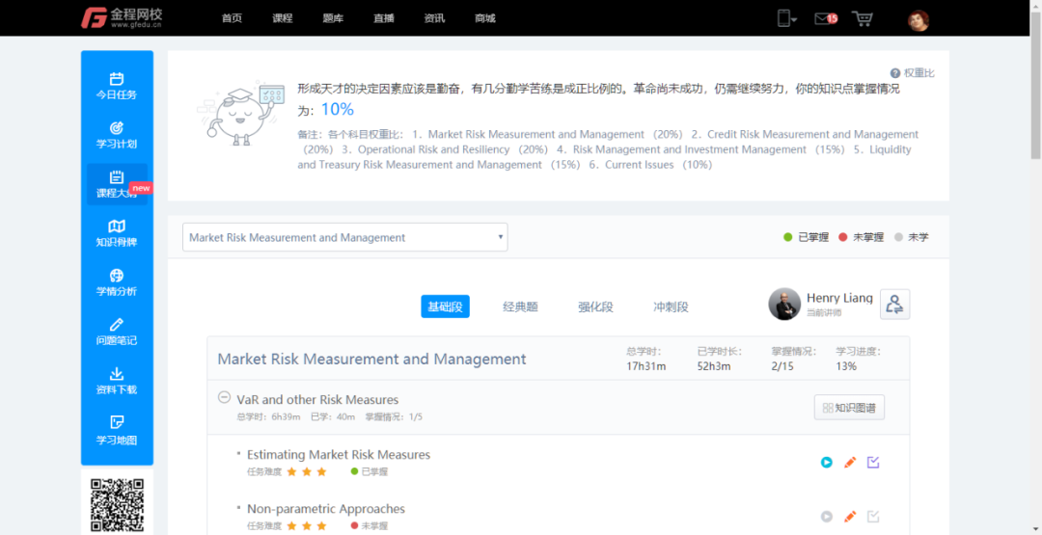The height and width of the screenshot is (535, 1042).
Task: Click the 权重比 help link
Action: click(912, 73)
